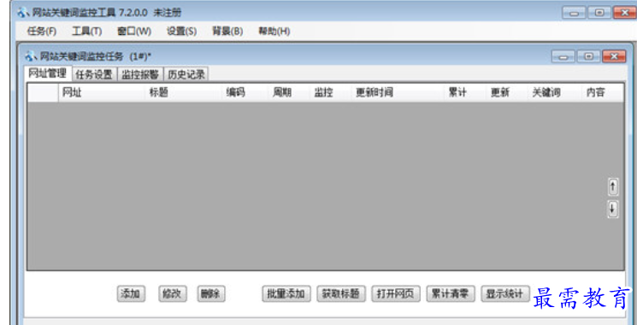Switch to the 任务设置 tab
Viewport: 637px width, 325px height.
coord(94,74)
